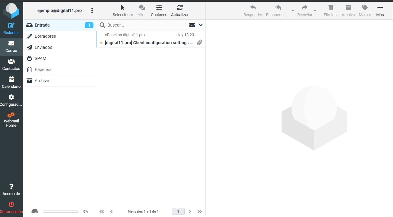
Task: Toggle read status dot on cPanel message
Action: (102, 43)
